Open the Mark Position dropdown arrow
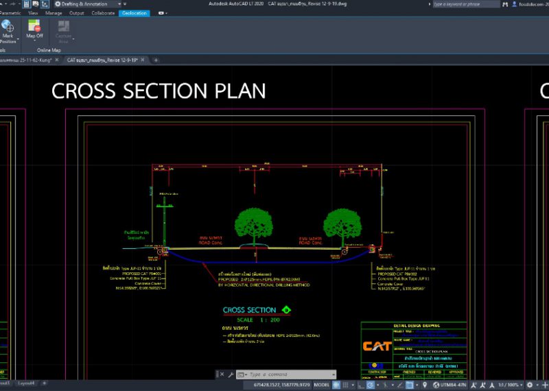 point(18,39)
